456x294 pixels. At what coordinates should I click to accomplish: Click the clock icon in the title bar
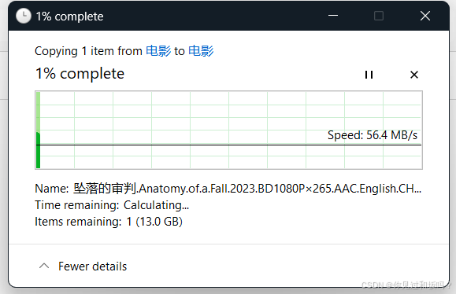pyautogui.click(x=24, y=16)
